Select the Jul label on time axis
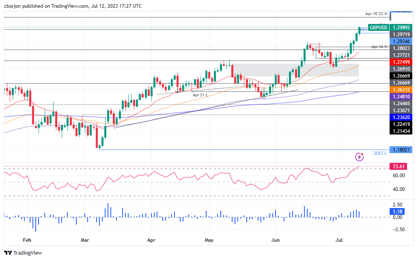Viewport: 418px width, 260px height. click(x=339, y=240)
